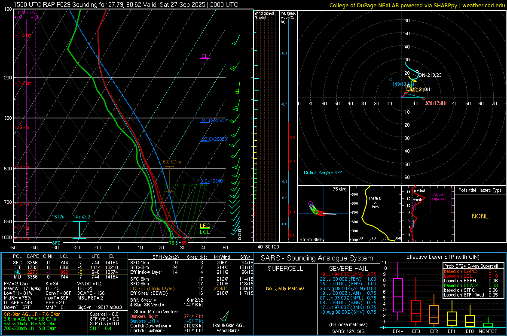
Task: Click the Effective Layer STP (with CIN) title
Action: tap(443, 257)
